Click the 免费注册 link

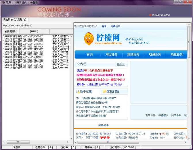tap(115, 26)
